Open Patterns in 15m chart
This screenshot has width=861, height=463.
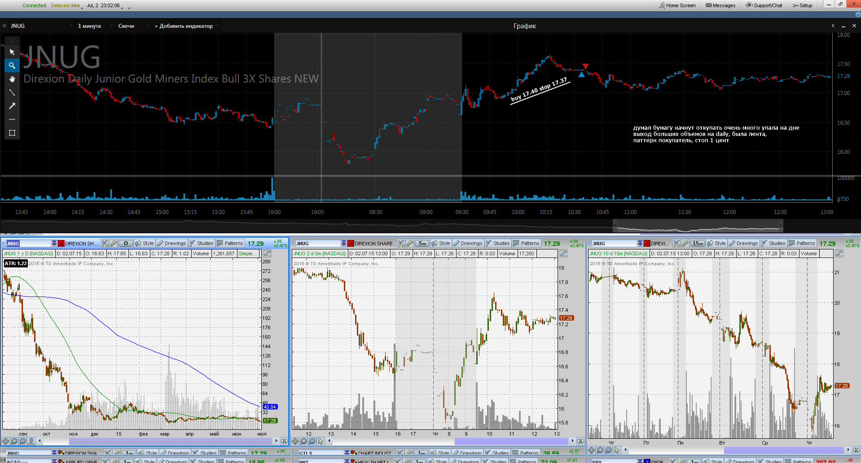(802, 243)
